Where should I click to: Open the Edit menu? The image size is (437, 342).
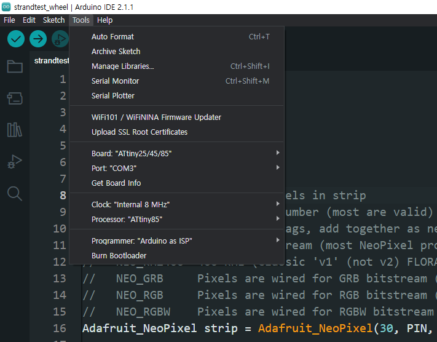coord(29,20)
